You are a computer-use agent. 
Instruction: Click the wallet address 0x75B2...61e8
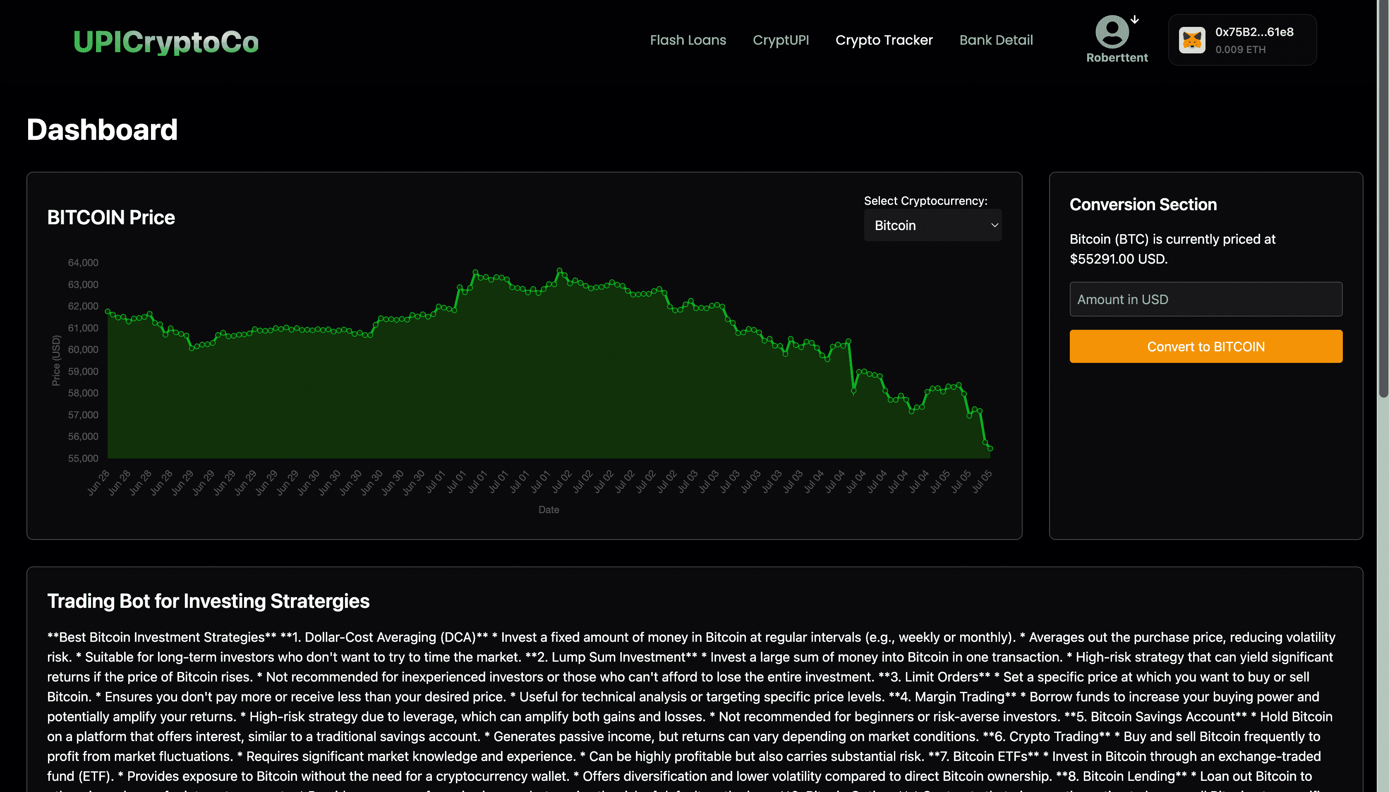[1254, 32]
